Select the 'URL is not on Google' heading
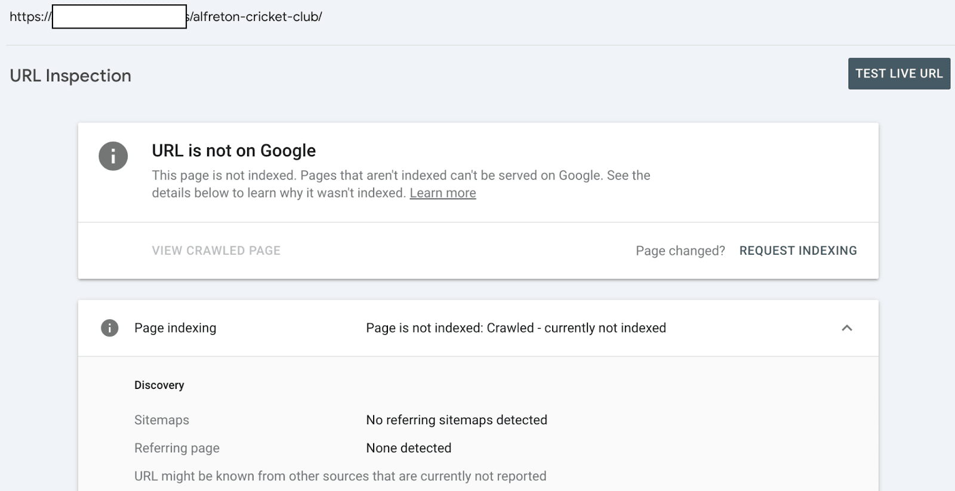 (233, 150)
